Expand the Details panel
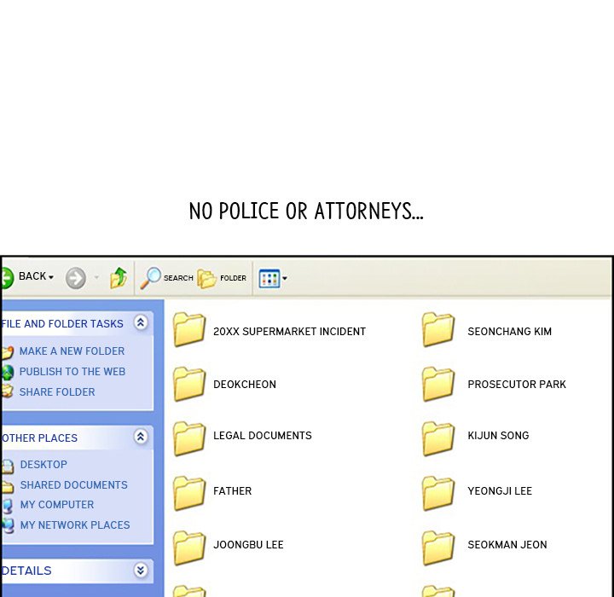Viewport: 614px width, 597px height. tap(141, 570)
